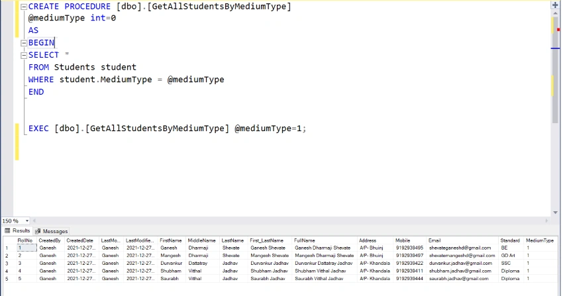Click the horizontal scrollbar right arrow
The width and height of the screenshot is (563, 296).
click(x=547, y=221)
